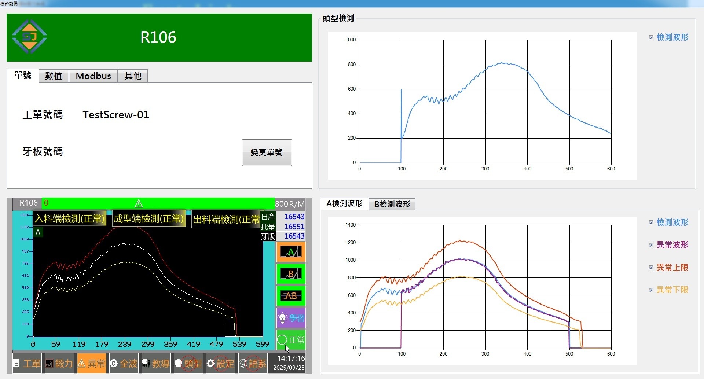Click the B waveform icon button
704x379 pixels.
click(x=291, y=274)
